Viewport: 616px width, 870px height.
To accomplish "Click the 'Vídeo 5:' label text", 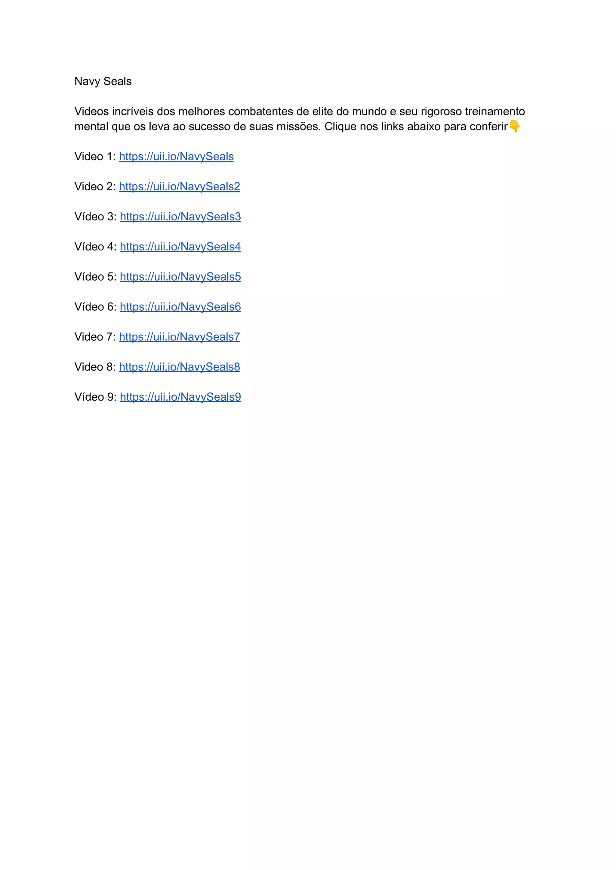I will 95,276.
